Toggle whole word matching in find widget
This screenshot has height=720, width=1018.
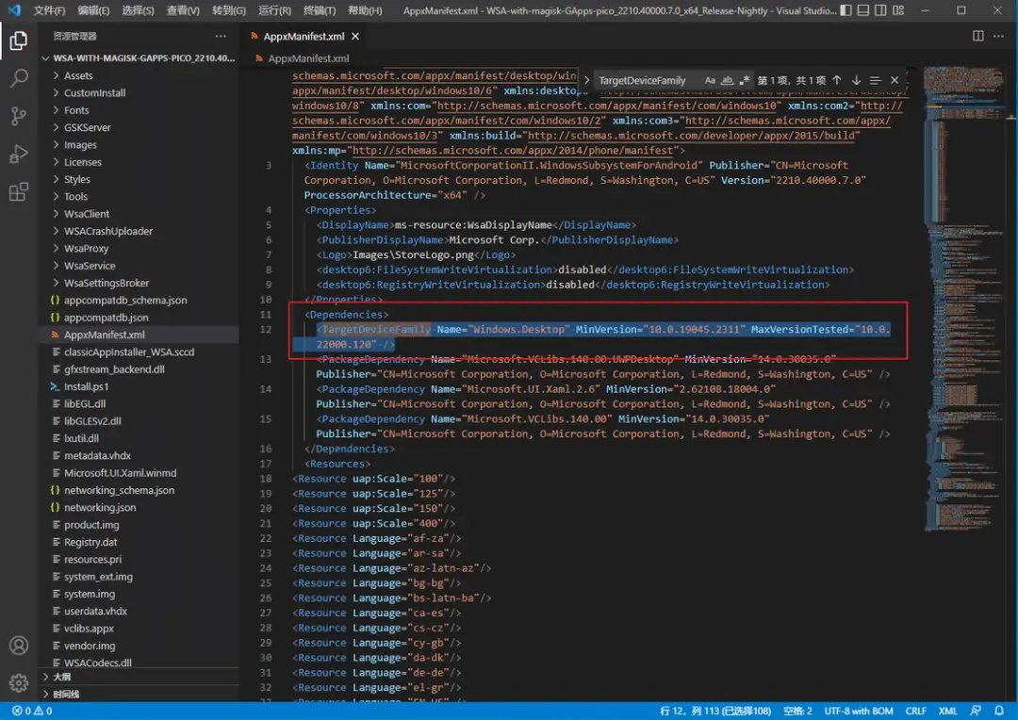728,81
